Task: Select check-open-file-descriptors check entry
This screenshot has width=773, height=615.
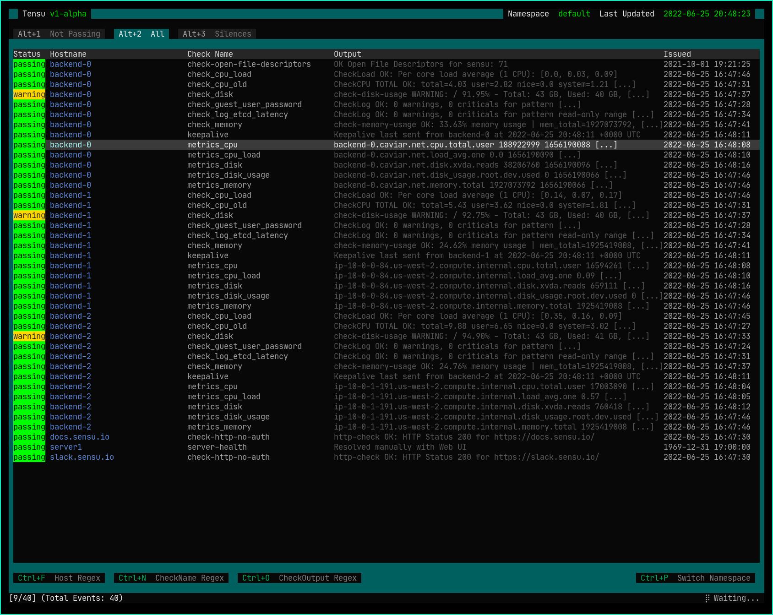Action: click(x=249, y=64)
